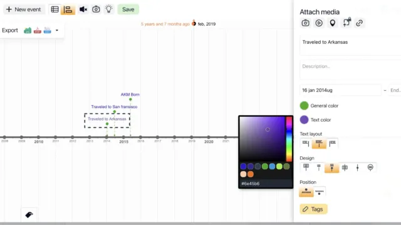This screenshot has height=225, width=401.
Task: Open the tag filter icon at bottom left
Action: (29, 214)
